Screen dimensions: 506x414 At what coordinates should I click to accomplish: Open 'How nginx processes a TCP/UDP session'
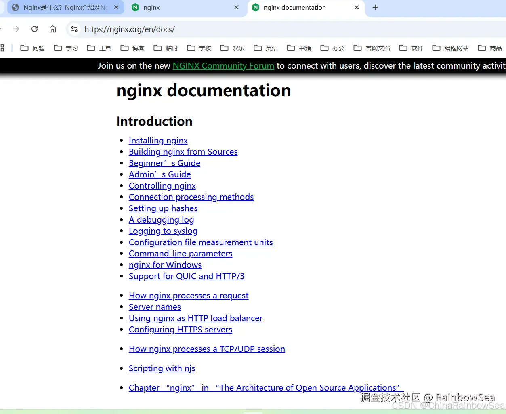click(x=207, y=349)
